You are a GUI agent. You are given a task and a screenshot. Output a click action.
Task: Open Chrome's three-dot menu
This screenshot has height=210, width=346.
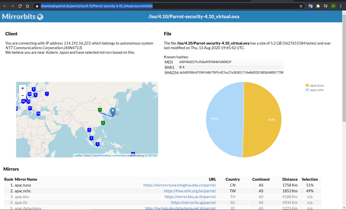pos(341,6)
